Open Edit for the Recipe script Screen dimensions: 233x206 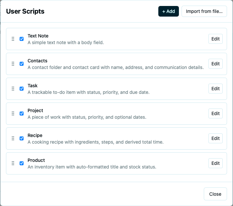click(x=215, y=138)
